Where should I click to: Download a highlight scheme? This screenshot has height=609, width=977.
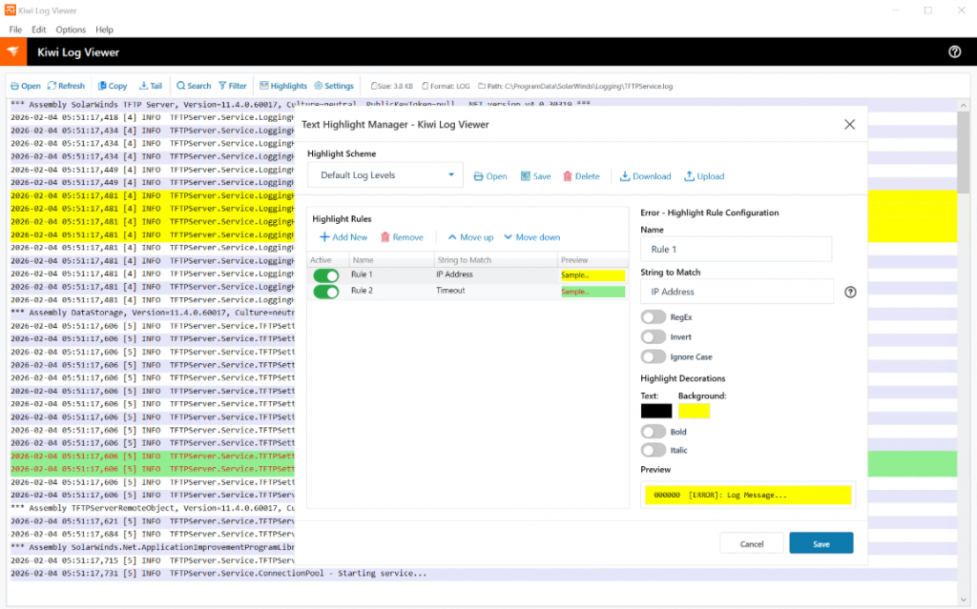646,176
